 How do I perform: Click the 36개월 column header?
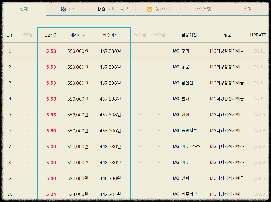coord(158,35)
